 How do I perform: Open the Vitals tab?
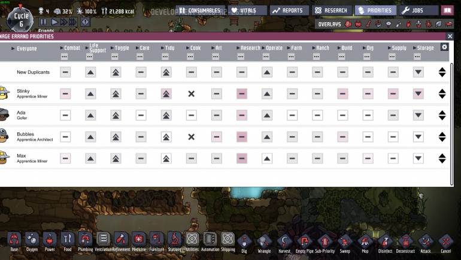(x=247, y=11)
